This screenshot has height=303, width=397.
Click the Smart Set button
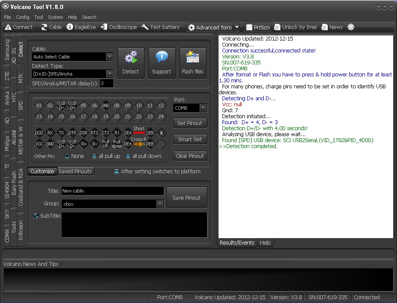click(190, 140)
